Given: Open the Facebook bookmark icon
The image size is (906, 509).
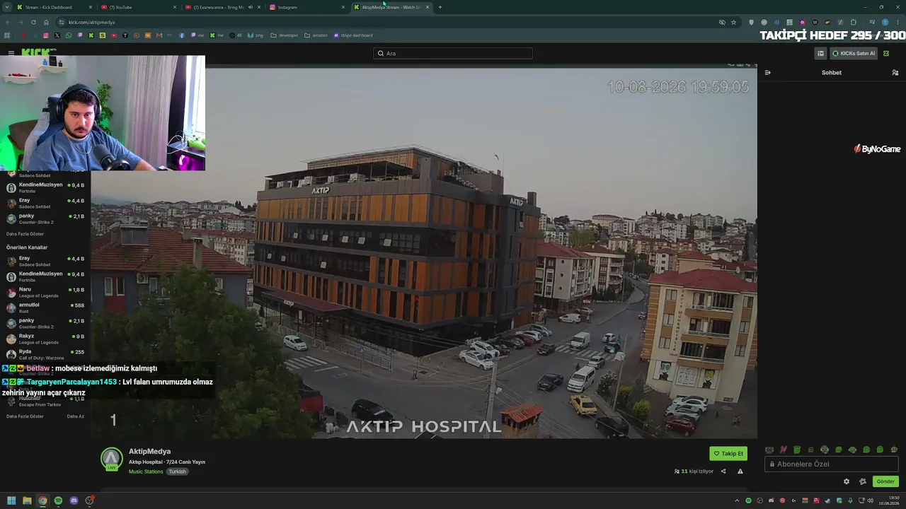Looking at the screenshot, I should [182, 35].
